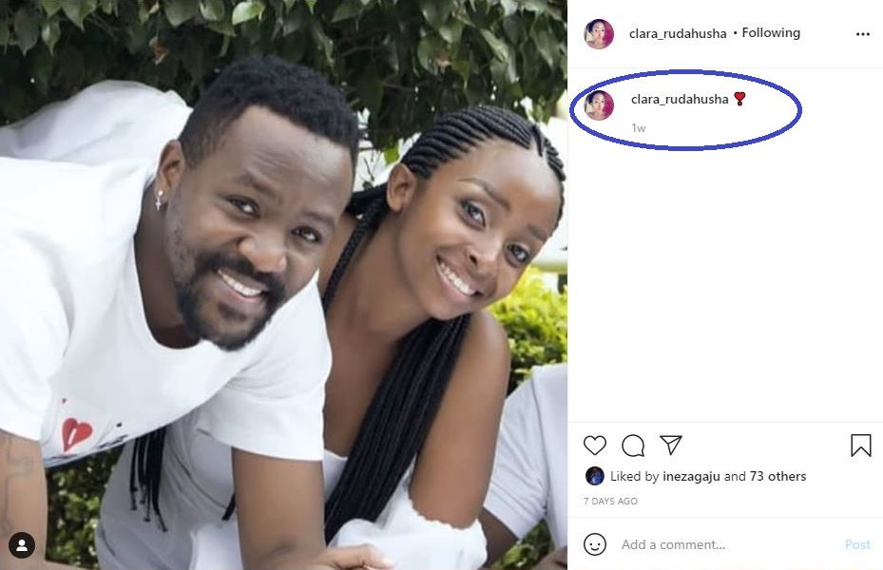Open inezagaju profile from likes
This screenshot has width=883, height=570.
pyautogui.click(x=691, y=477)
